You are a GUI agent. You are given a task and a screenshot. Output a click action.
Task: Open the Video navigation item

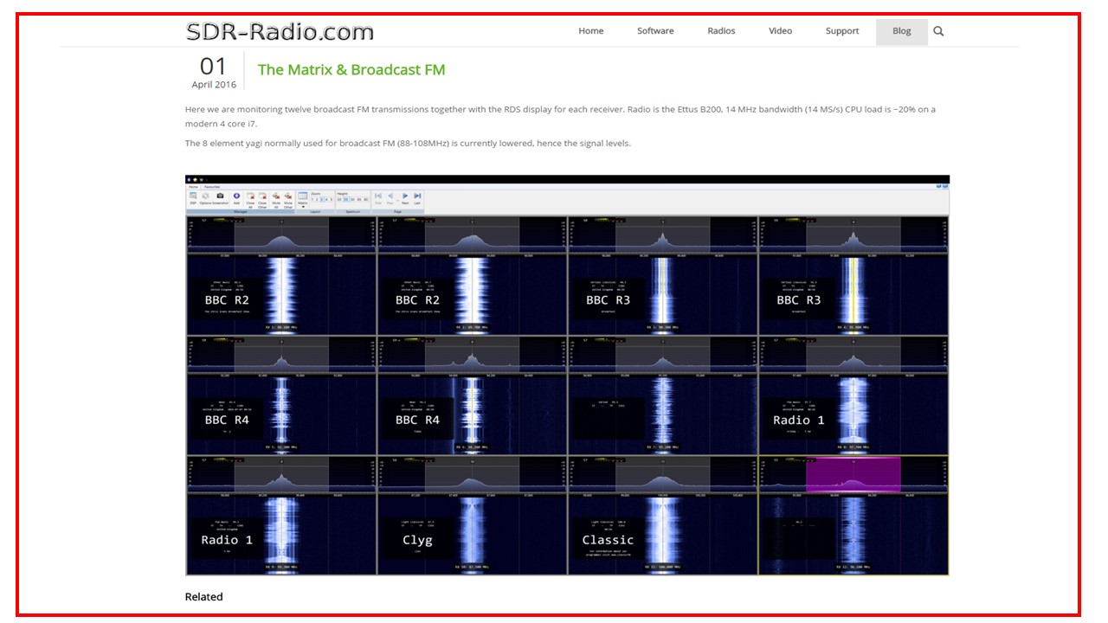[x=780, y=31]
